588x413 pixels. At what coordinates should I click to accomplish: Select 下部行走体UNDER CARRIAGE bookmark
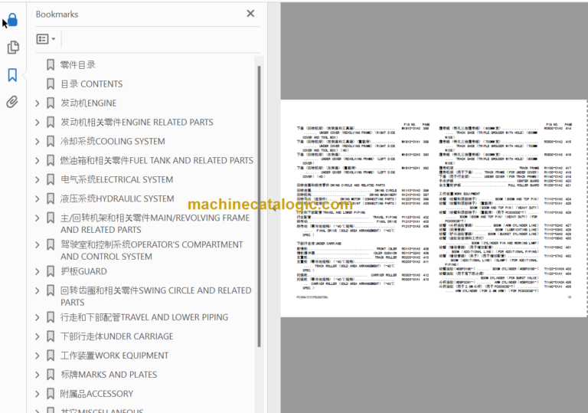(x=117, y=336)
